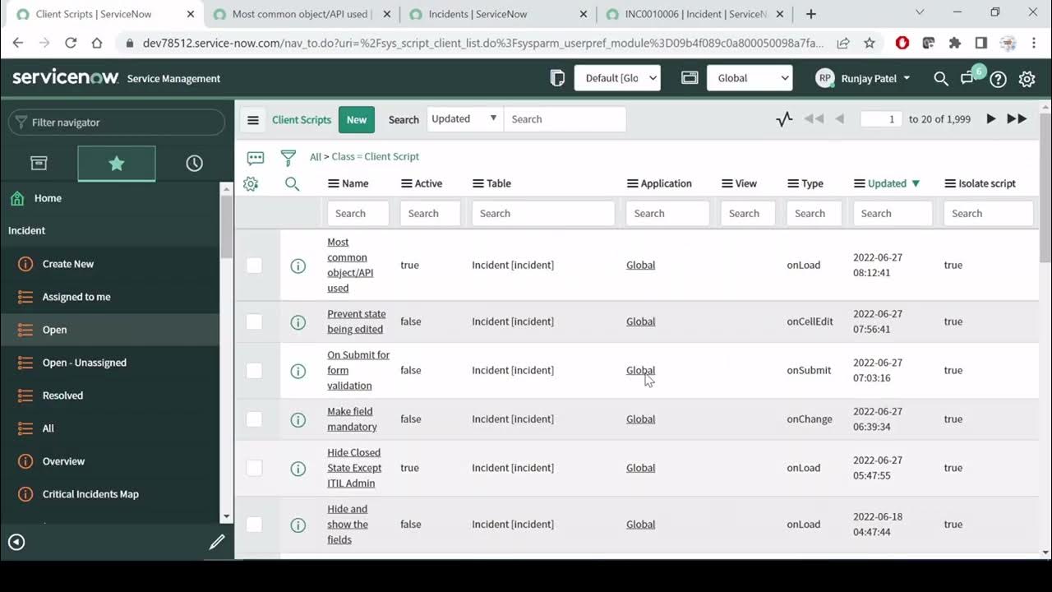Image resolution: width=1052 pixels, height=592 pixels.
Task: Open the Default [Global] update set dropdown
Action: 617,78
